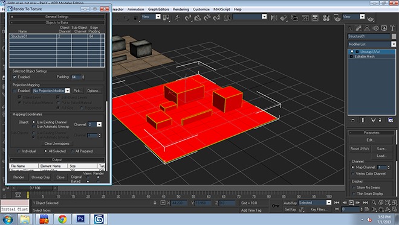The width and height of the screenshot is (399, 225).
Task: Click Show End Result toggle icon
Action: (363, 120)
